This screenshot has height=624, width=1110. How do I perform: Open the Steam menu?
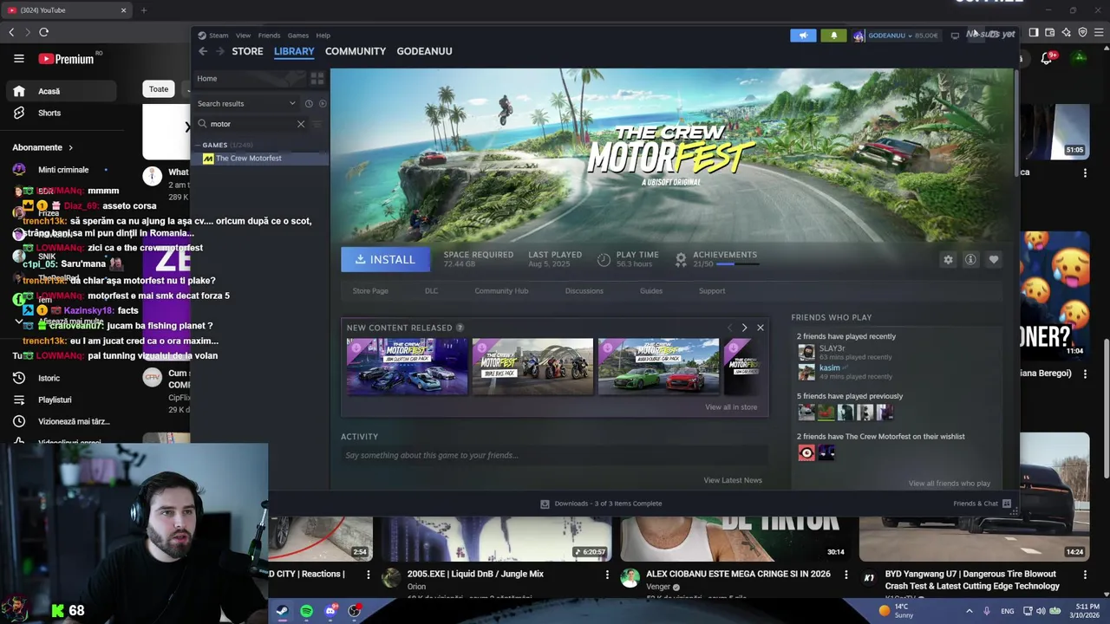(218, 36)
